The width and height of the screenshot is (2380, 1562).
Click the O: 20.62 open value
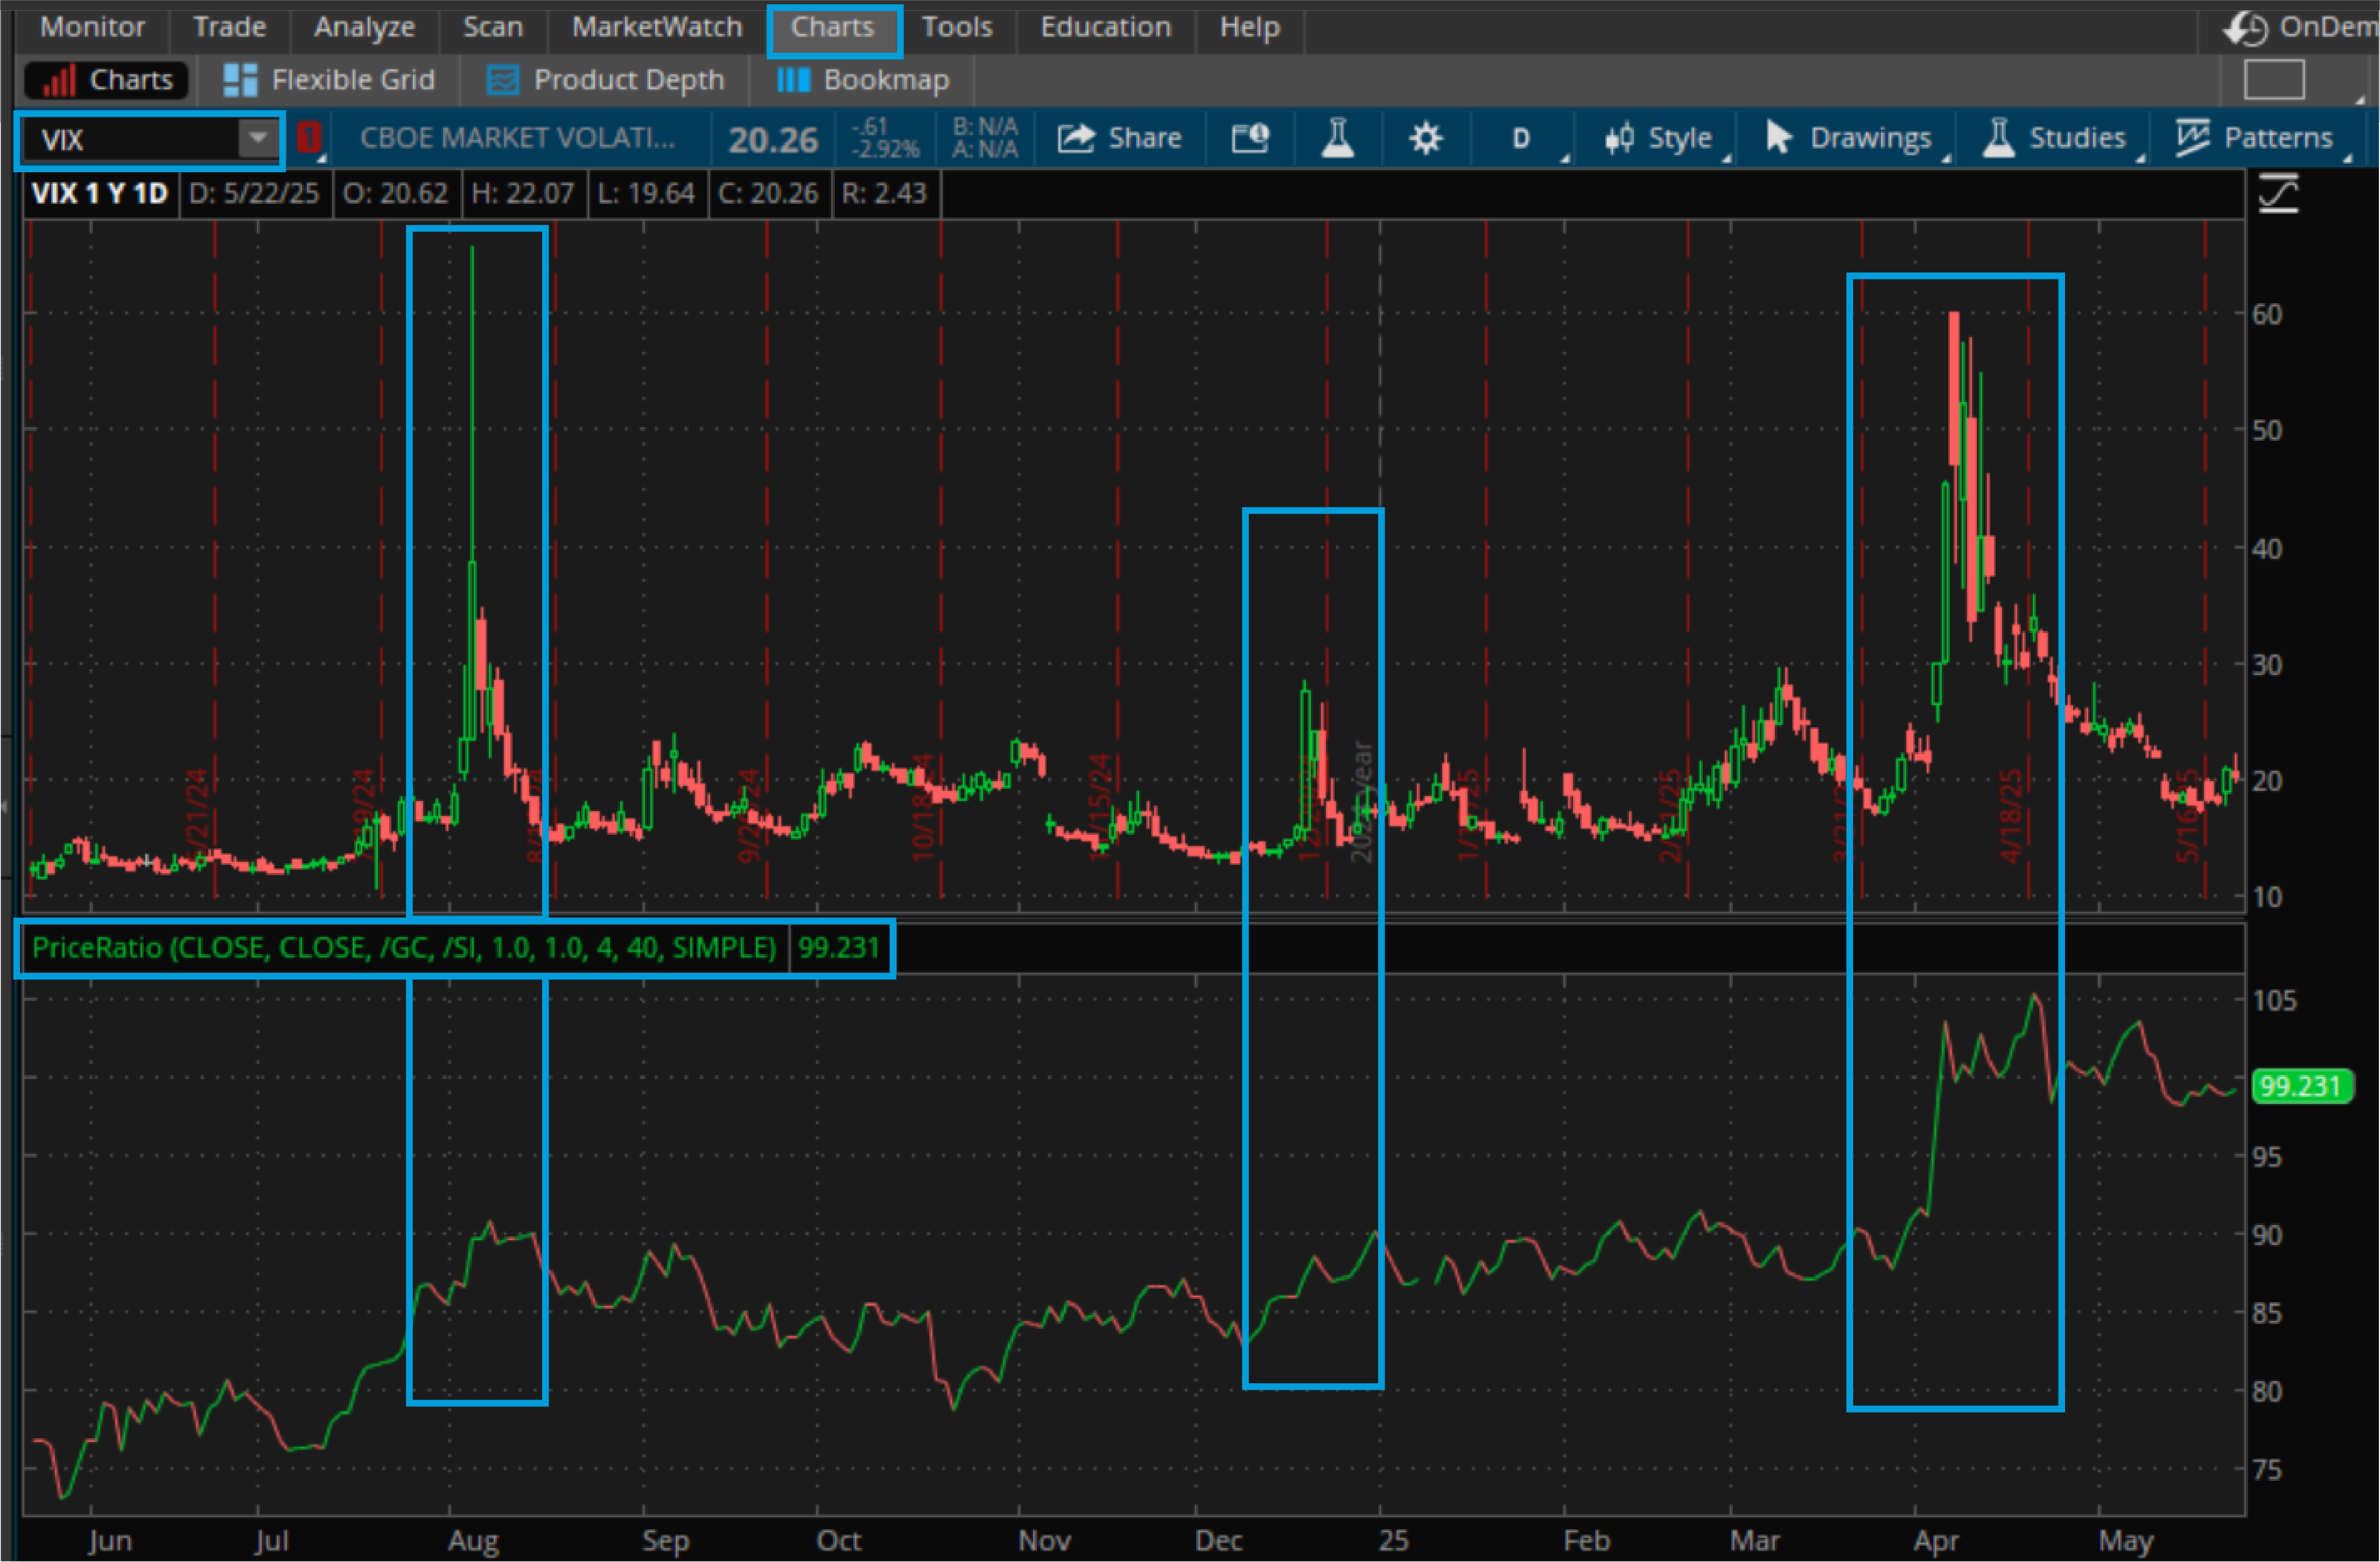[x=396, y=193]
